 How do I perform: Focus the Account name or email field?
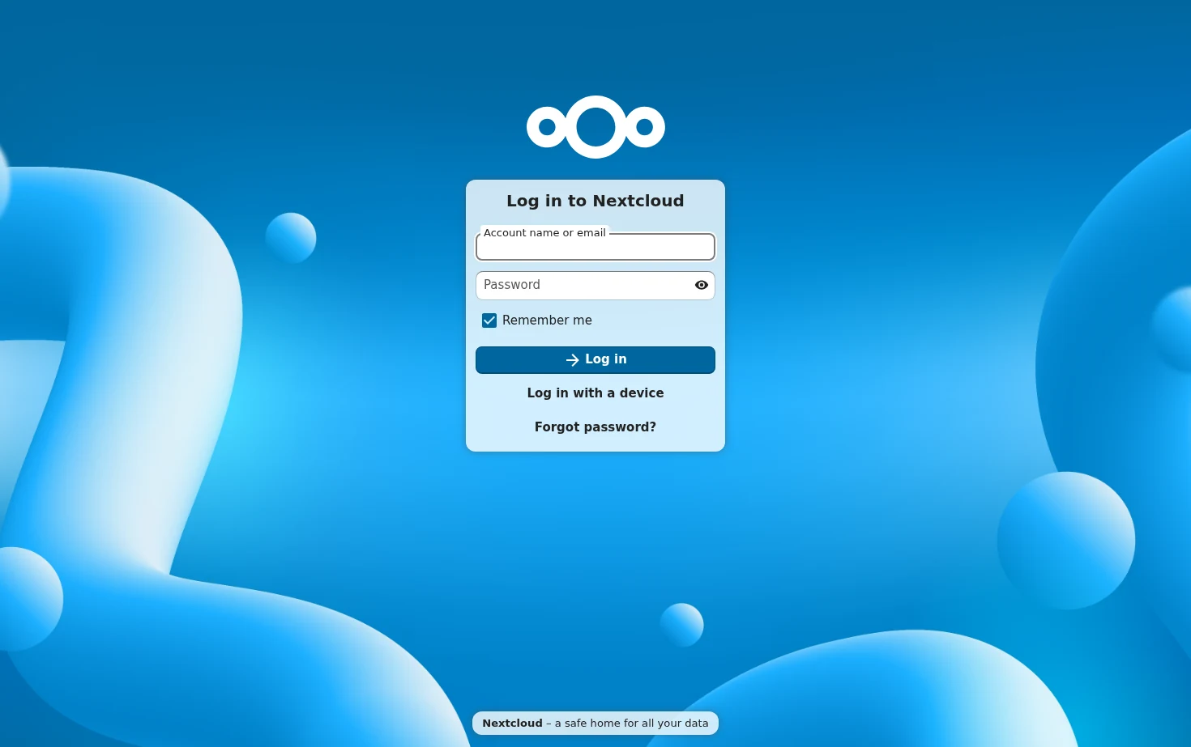pos(595,247)
